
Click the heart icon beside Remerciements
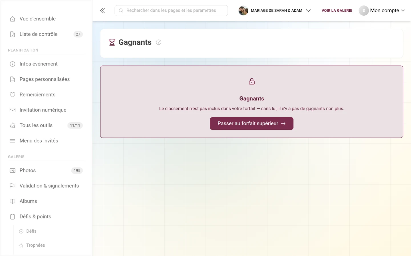[13, 95]
